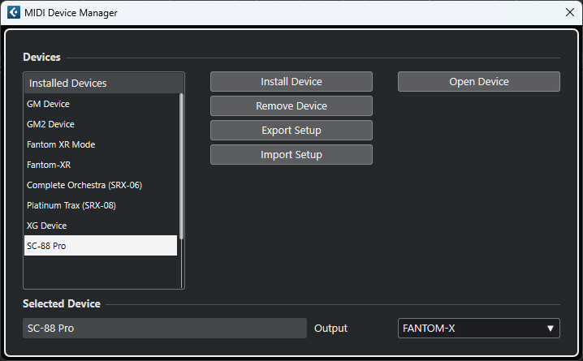Select XG Device in the list
Viewport: 583px width, 361px height.
tap(101, 226)
